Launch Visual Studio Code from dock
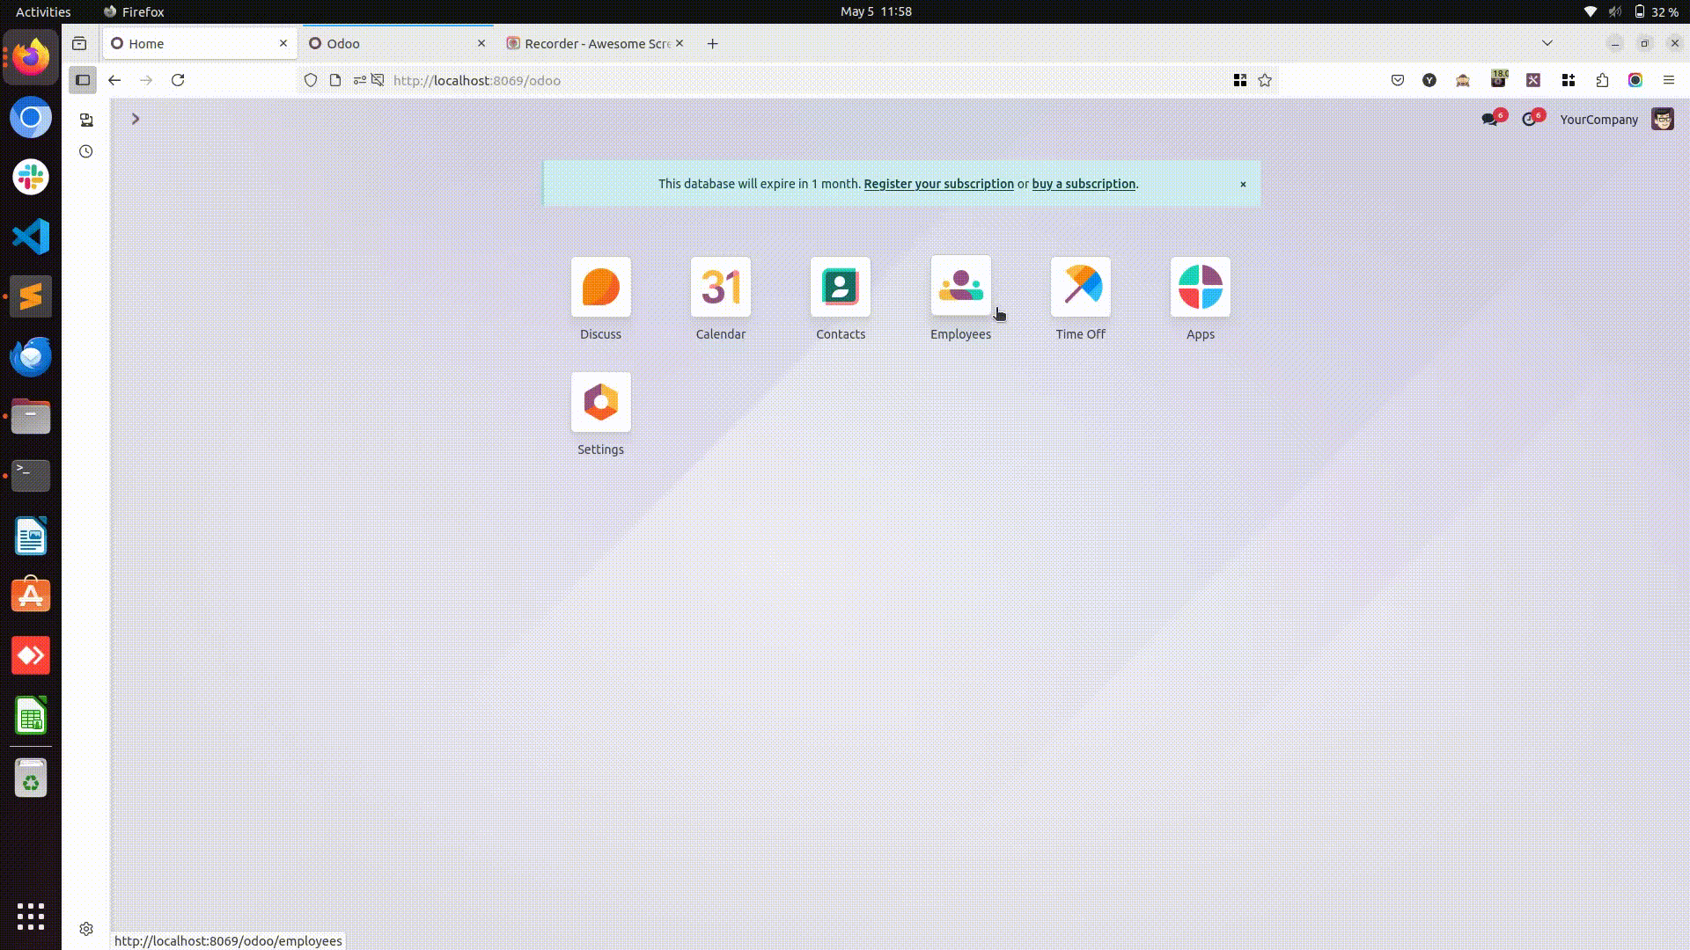1690x950 pixels. [31, 237]
